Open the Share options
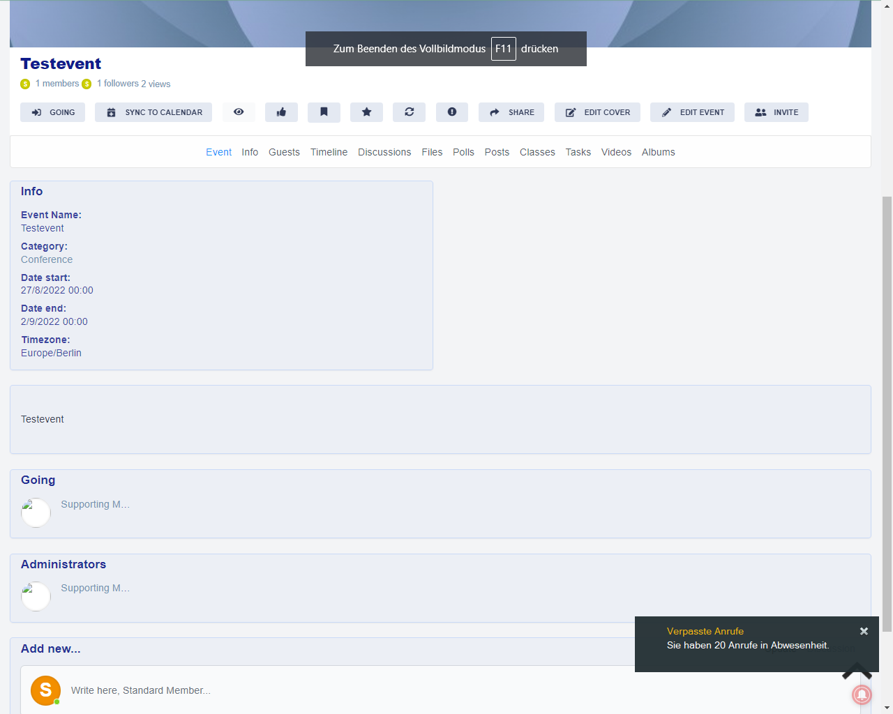Screen dimensions: 893x714 click(511, 112)
